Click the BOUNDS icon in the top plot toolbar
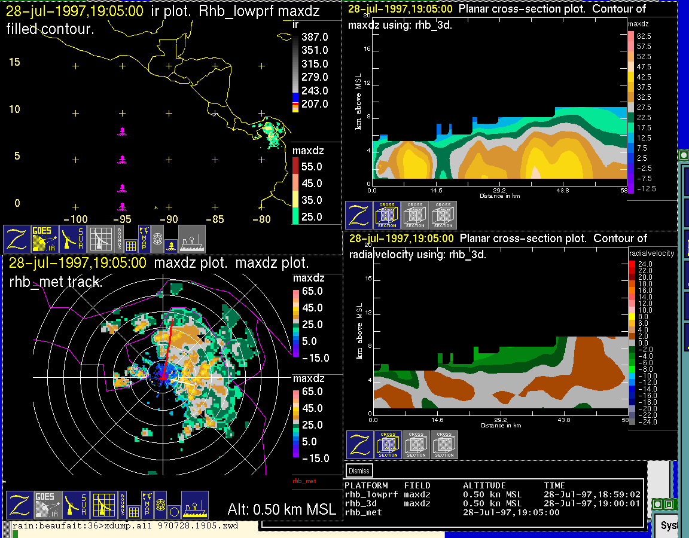Screen dimensions: 689x538 (x=120, y=239)
